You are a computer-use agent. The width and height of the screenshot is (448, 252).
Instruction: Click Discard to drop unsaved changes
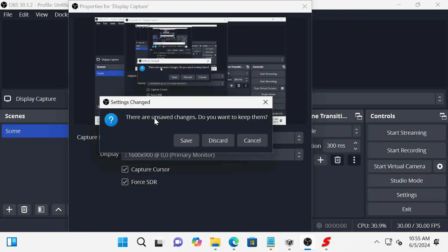pyautogui.click(x=218, y=140)
